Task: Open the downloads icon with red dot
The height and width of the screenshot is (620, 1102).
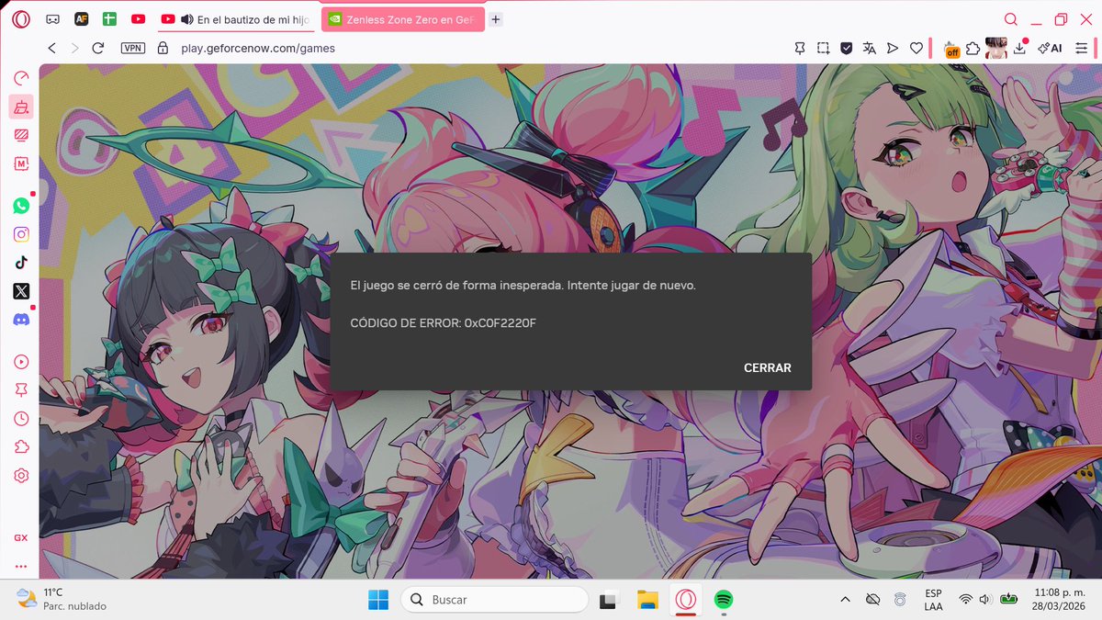Action: pos(1021,48)
